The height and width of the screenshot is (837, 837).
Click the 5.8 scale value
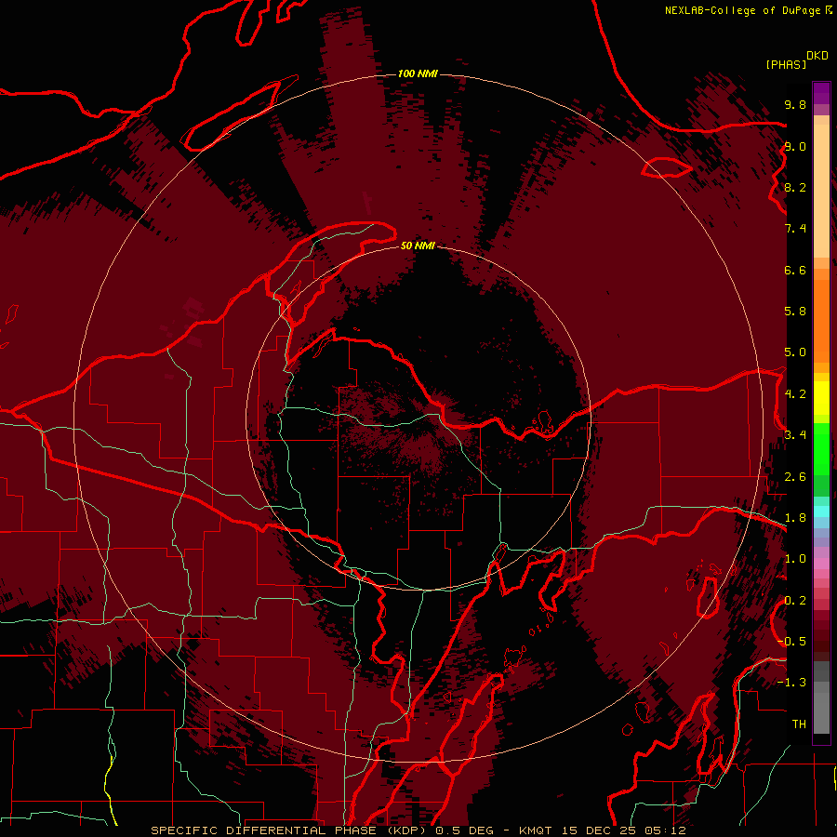point(795,312)
